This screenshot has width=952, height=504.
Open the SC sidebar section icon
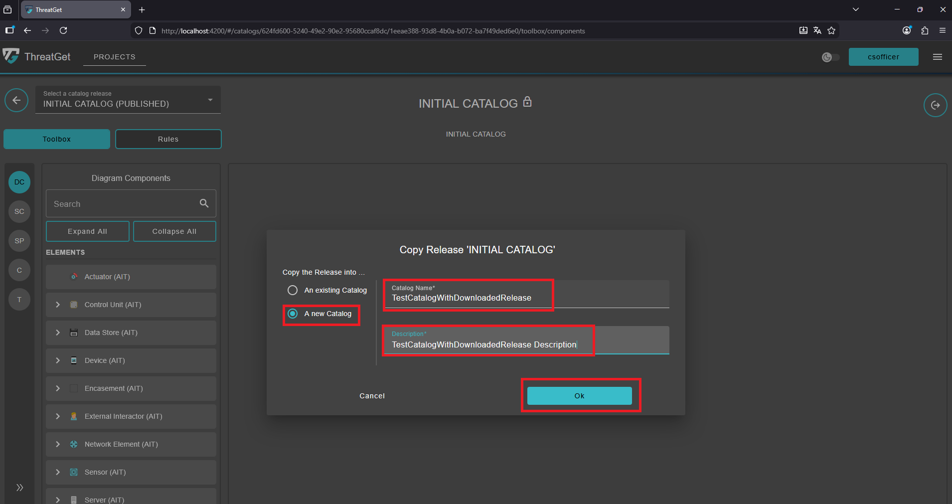point(19,211)
